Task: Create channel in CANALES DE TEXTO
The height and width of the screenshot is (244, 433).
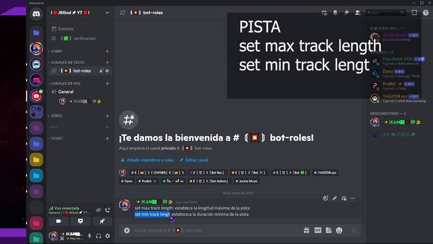Action: click(x=107, y=62)
